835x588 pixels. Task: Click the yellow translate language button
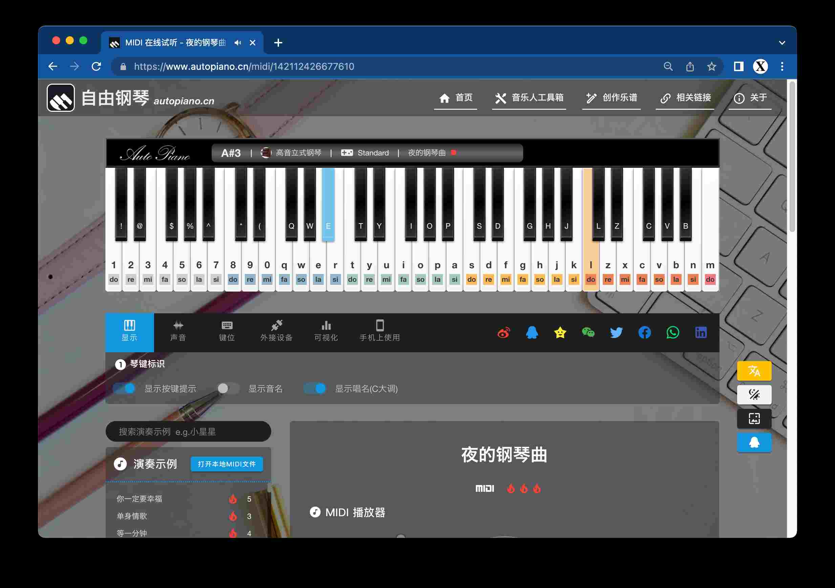754,371
